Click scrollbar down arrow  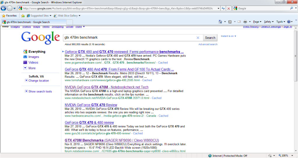(x=296, y=151)
